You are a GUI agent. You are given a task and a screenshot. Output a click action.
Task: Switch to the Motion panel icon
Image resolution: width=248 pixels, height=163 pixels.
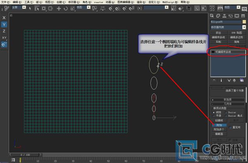pos(231,16)
